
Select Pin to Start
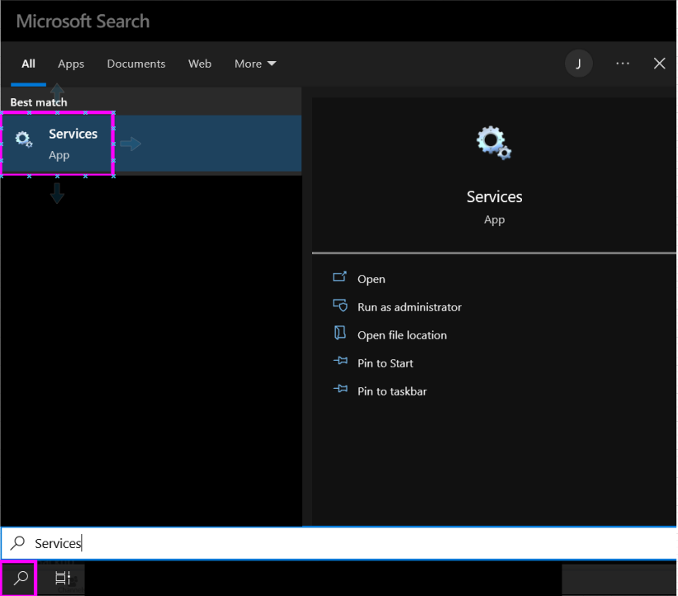click(x=386, y=363)
